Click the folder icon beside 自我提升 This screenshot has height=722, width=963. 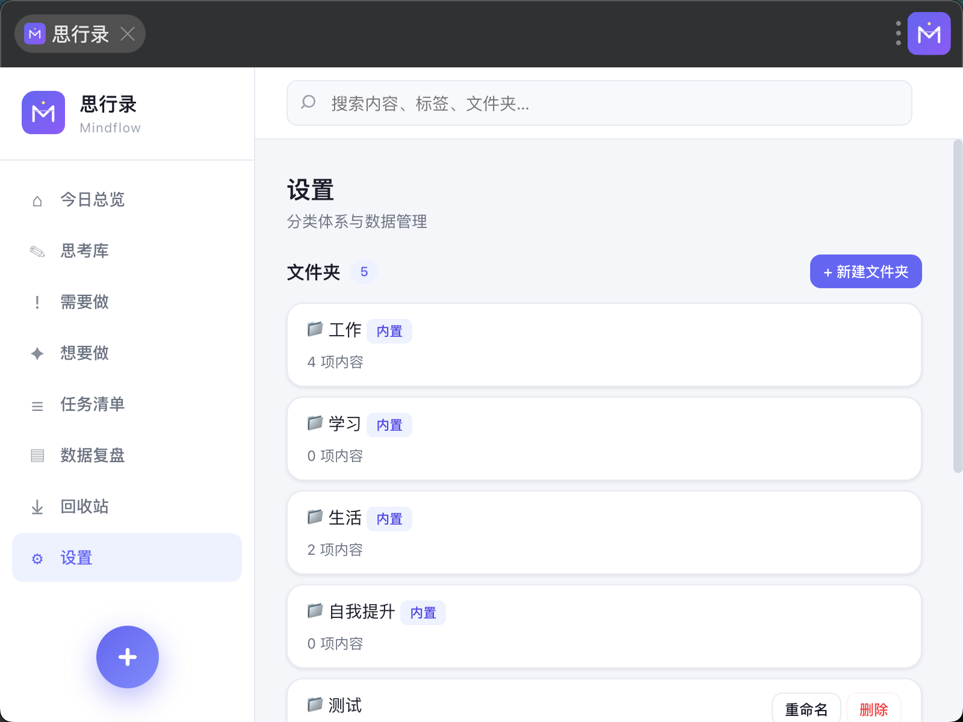(315, 611)
